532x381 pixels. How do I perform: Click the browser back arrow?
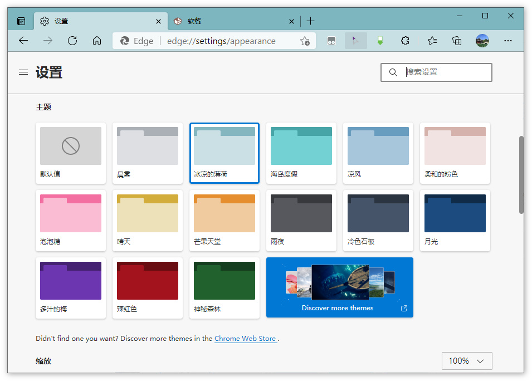pos(23,41)
